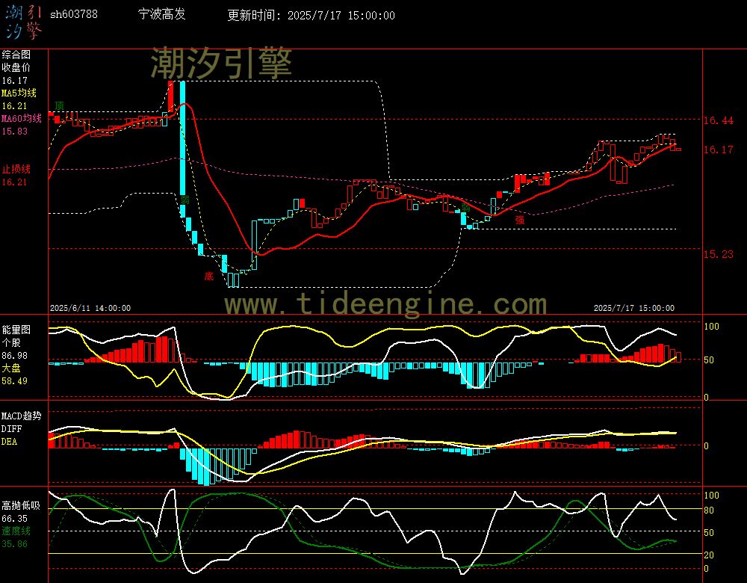Click the MA60均线 legend label

22,118
